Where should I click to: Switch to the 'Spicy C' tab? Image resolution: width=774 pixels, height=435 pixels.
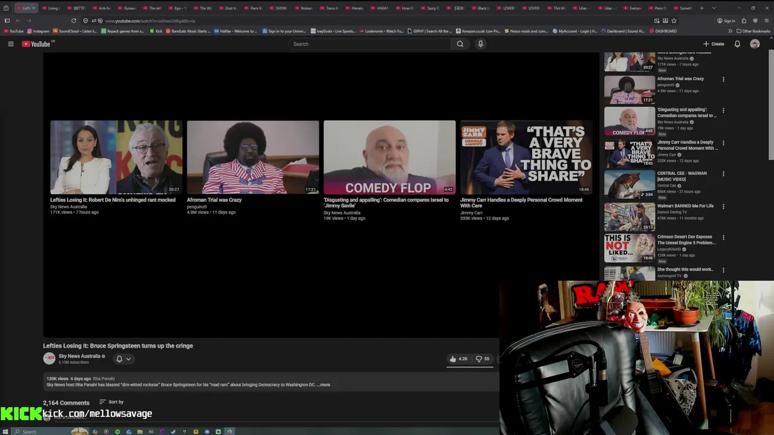[431, 8]
